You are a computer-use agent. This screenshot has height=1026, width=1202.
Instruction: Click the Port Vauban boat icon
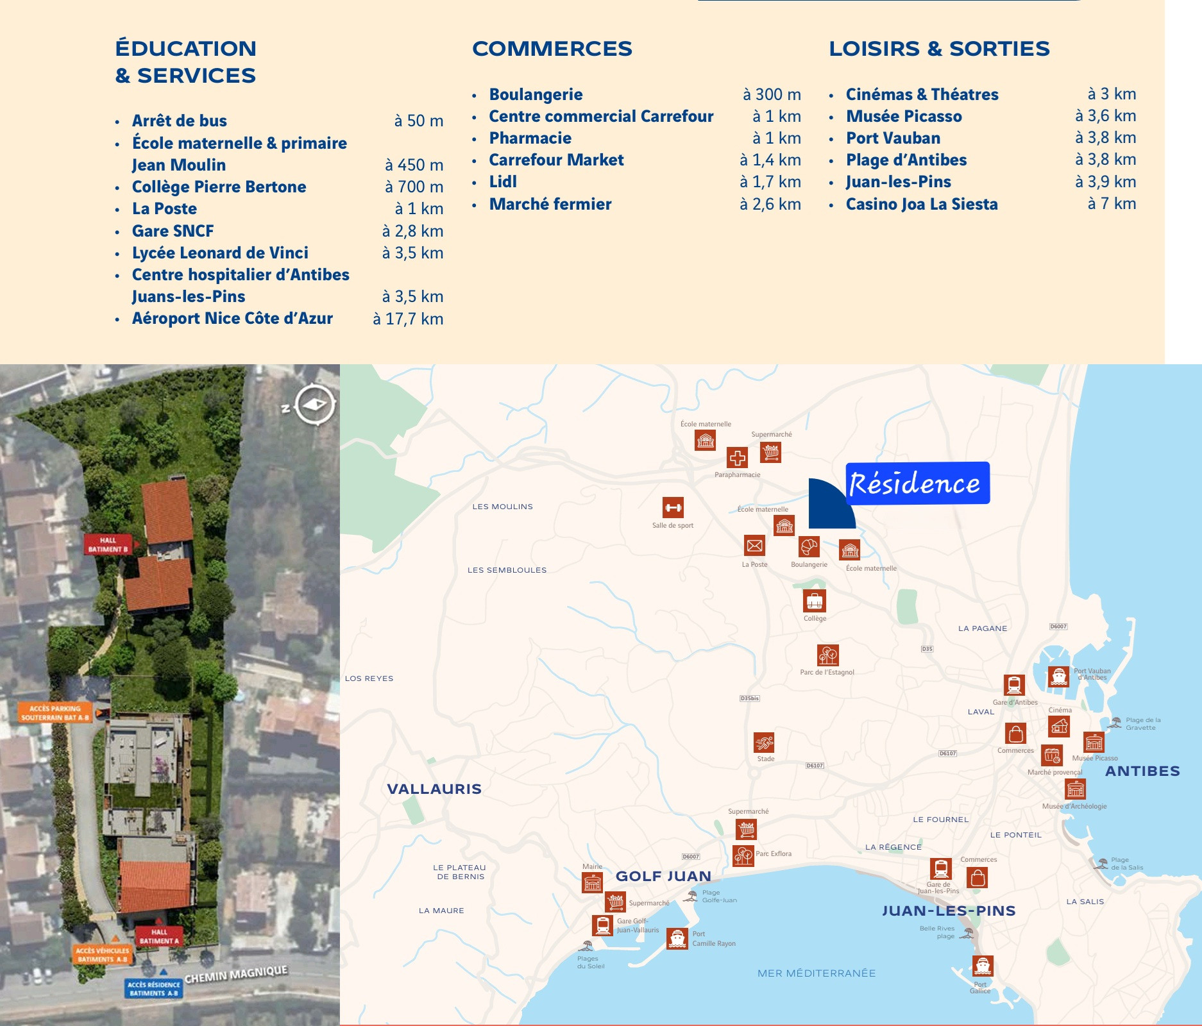tap(1058, 677)
